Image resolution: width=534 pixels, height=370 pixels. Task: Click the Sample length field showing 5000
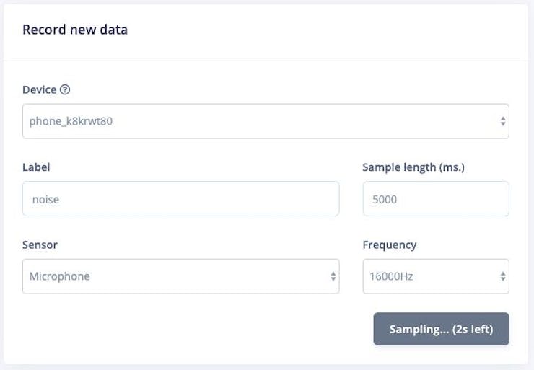pos(435,199)
